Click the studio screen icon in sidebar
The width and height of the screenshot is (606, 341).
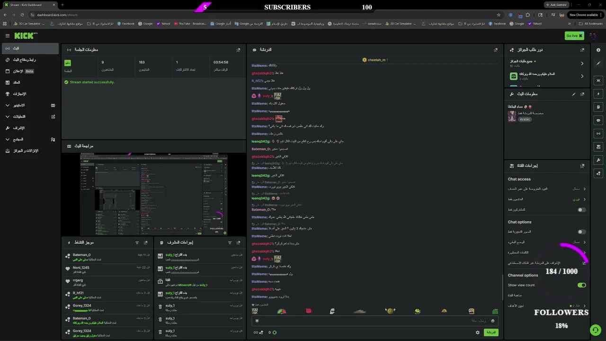click(x=53, y=105)
